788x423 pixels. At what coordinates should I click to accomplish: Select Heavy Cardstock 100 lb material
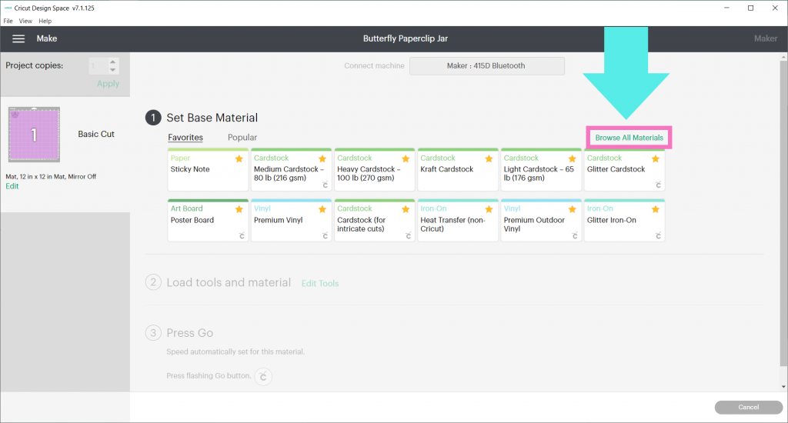[375, 170]
